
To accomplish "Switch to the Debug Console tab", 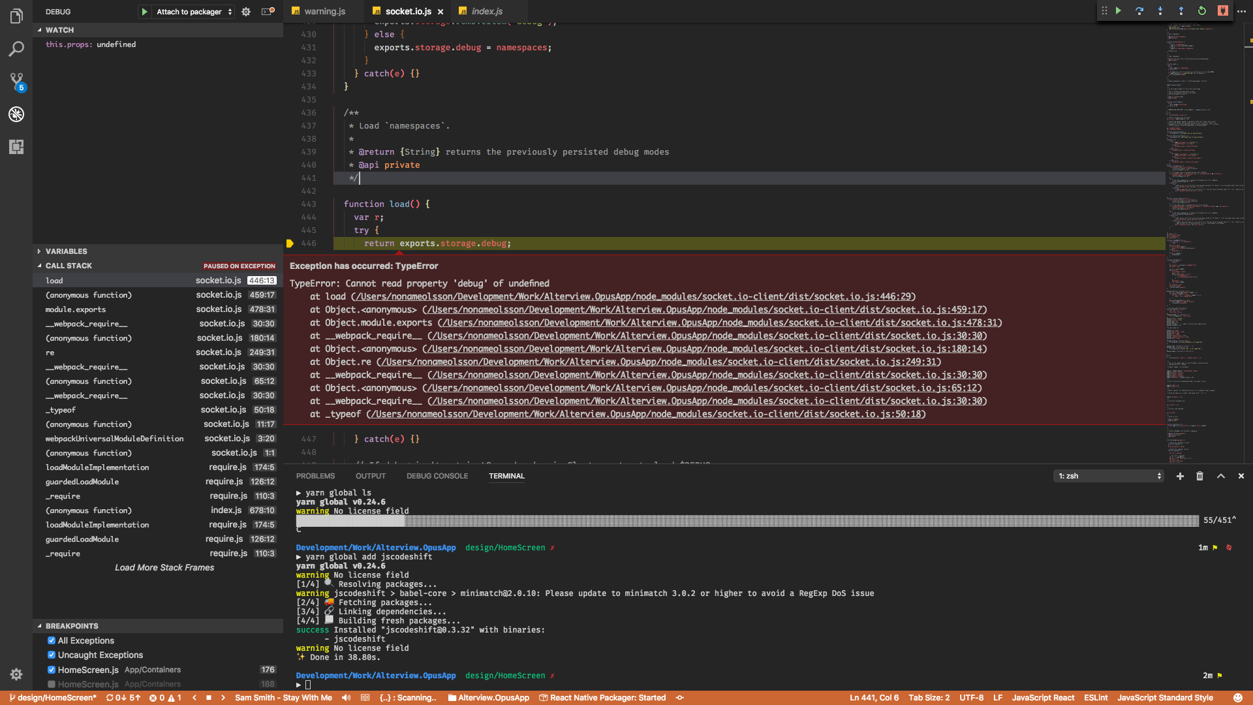I will click(437, 476).
